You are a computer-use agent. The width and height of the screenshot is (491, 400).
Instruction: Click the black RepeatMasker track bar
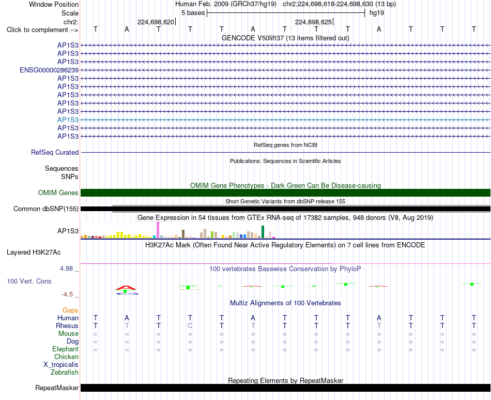coord(285,388)
